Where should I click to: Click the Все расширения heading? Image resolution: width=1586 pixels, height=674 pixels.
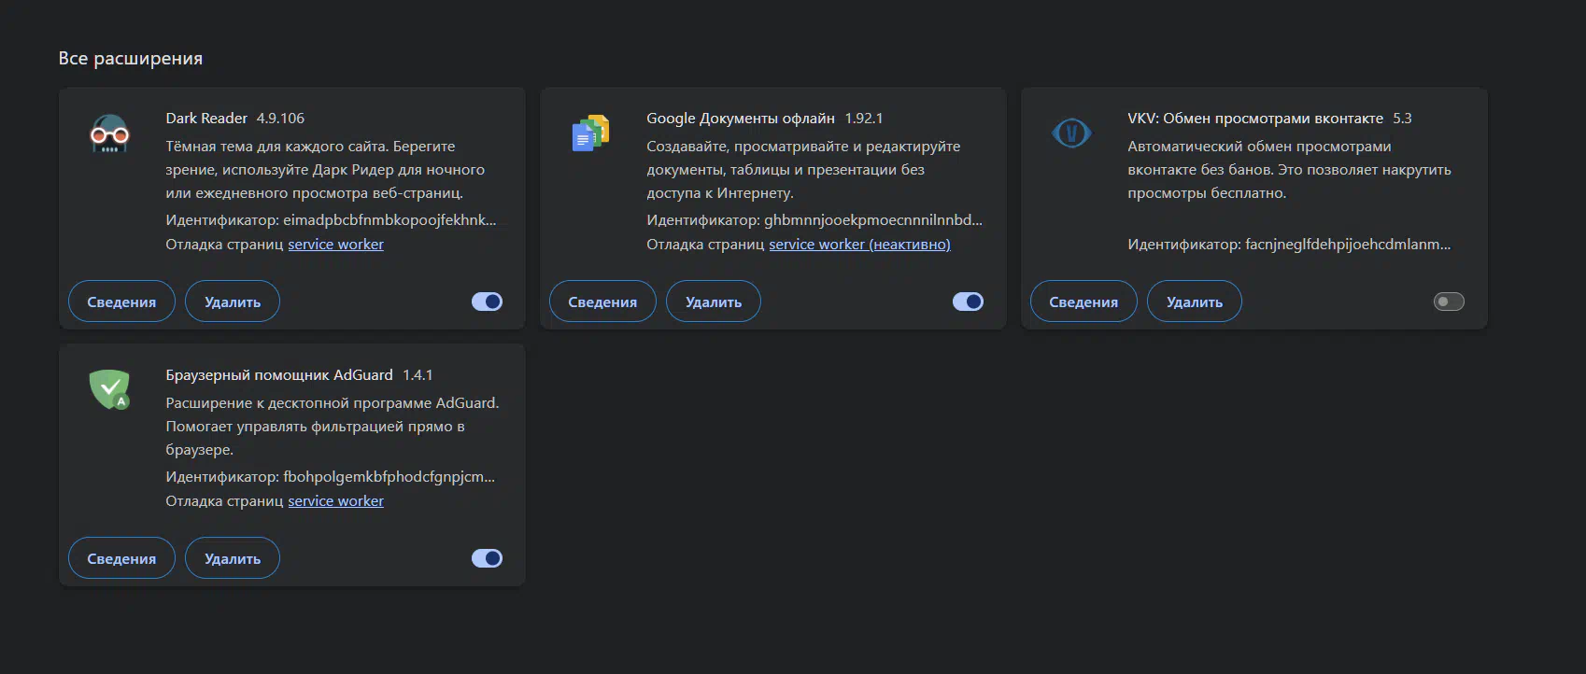click(131, 58)
